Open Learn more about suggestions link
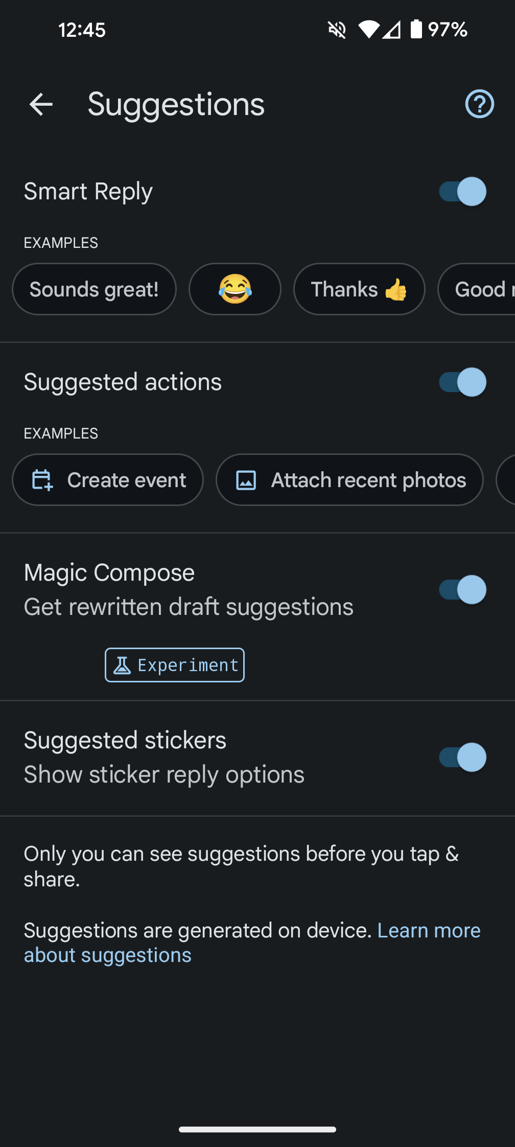This screenshot has height=1147, width=515. click(x=252, y=943)
